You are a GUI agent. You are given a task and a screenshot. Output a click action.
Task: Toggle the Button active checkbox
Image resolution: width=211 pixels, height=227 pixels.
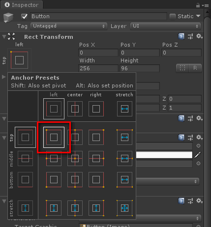click(x=24, y=16)
